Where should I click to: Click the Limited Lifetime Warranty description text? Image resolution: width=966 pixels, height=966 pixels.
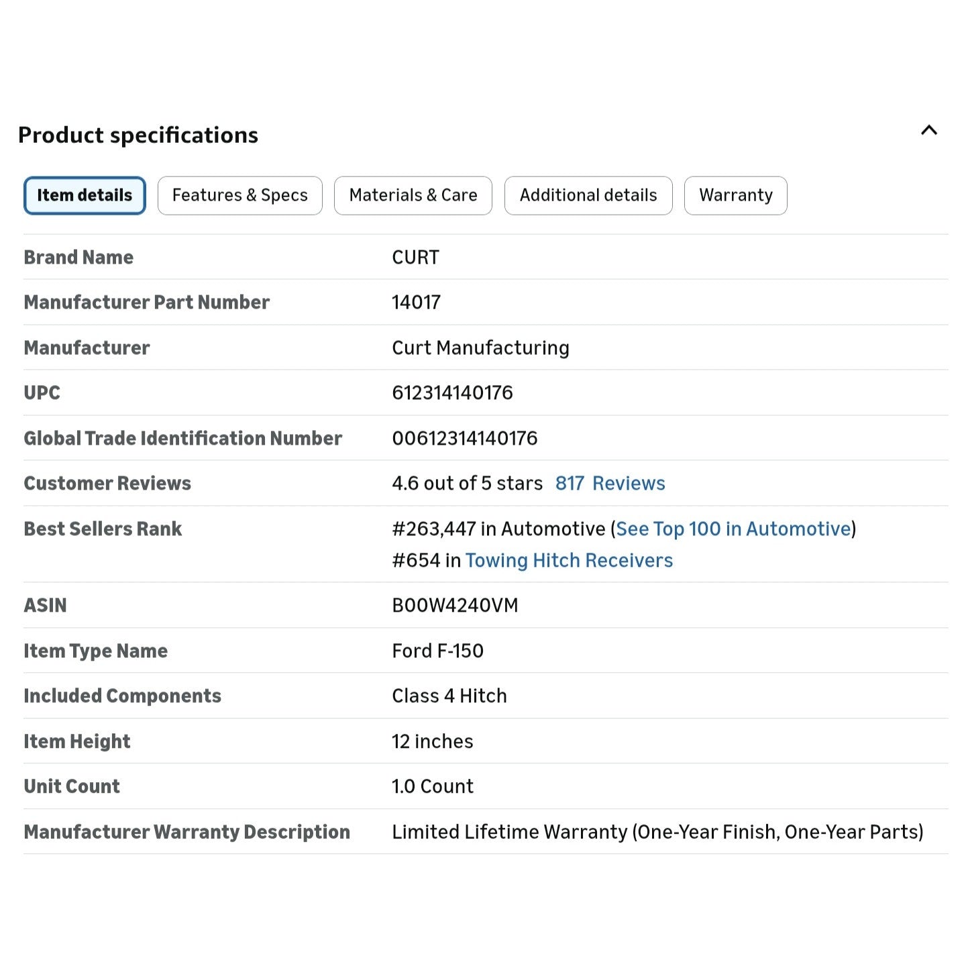(657, 832)
